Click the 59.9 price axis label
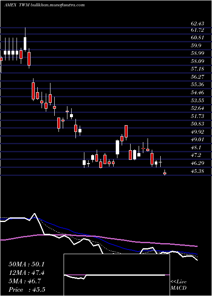Image resolution: width=212 pixels, height=296 pixels. coord(196,46)
